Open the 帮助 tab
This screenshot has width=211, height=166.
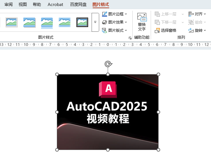pos(37,4)
